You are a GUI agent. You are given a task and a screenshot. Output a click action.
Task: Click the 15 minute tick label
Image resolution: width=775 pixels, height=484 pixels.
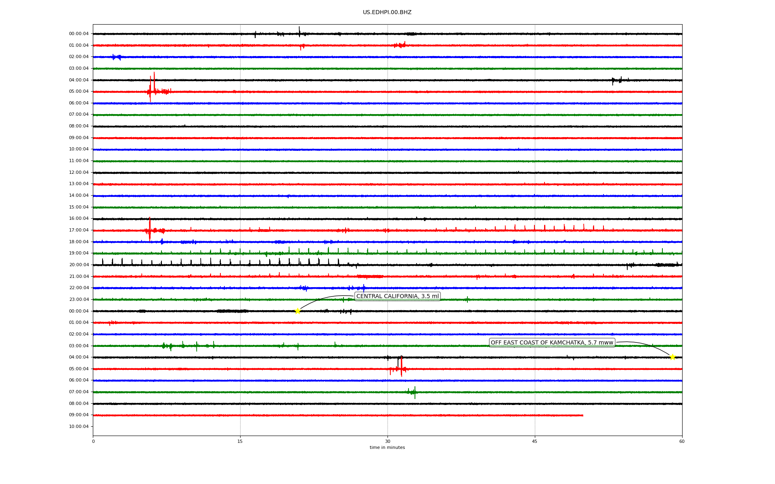pos(240,441)
